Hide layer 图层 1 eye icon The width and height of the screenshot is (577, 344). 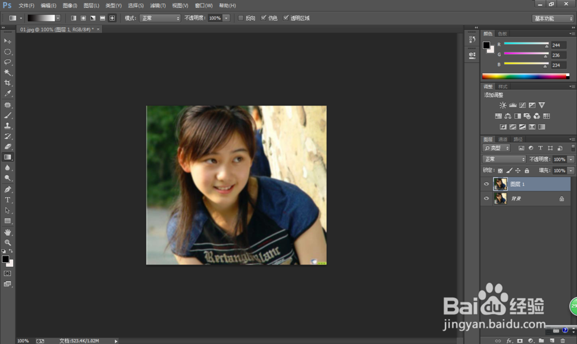point(486,184)
